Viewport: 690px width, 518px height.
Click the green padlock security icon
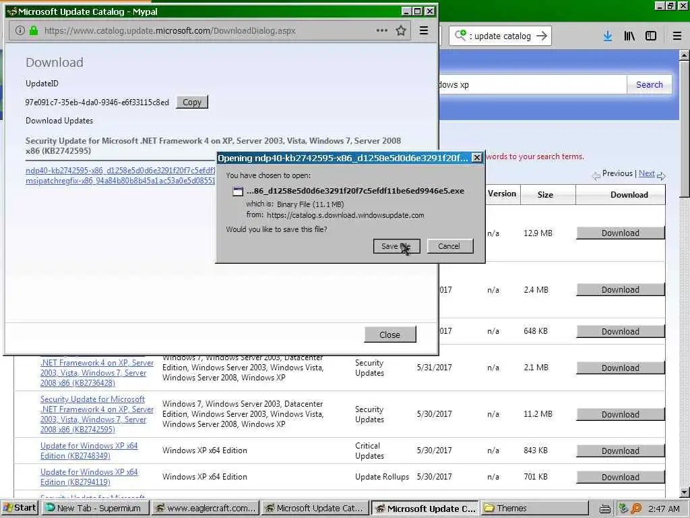coord(34,30)
